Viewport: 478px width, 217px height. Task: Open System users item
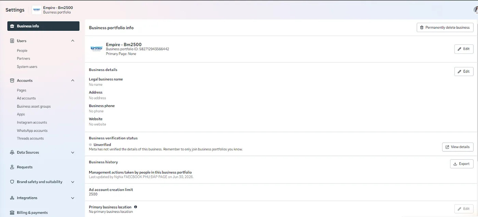pyautogui.click(x=27, y=67)
